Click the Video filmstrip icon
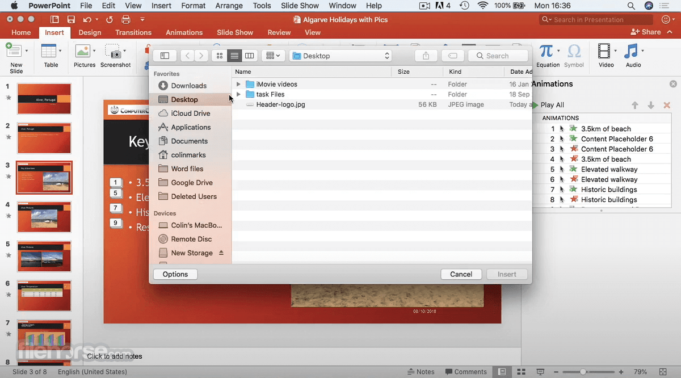Viewport: 681px width, 378px height. pyautogui.click(x=604, y=51)
